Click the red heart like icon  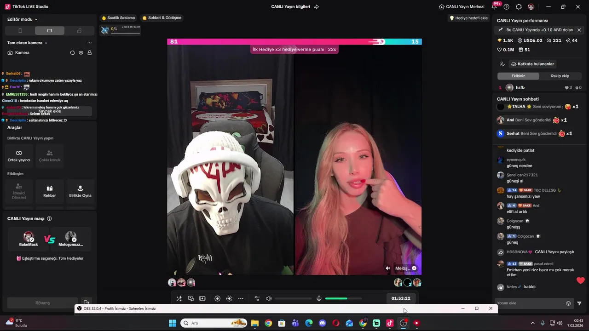581,280
